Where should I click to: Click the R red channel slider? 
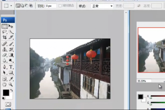pos(158,96)
